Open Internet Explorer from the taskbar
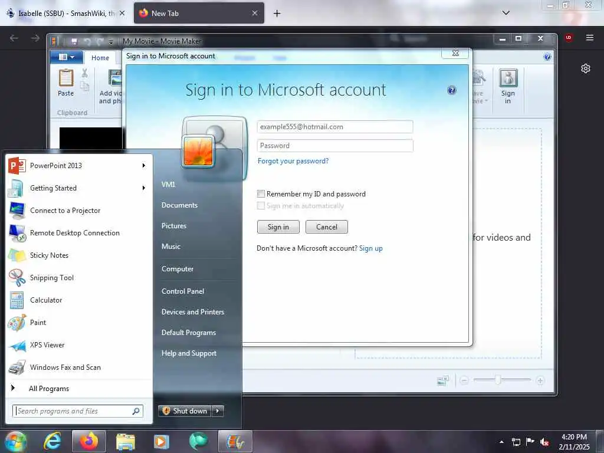The height and width of the screenshot is (453, 604). click(x=52, y=441)
